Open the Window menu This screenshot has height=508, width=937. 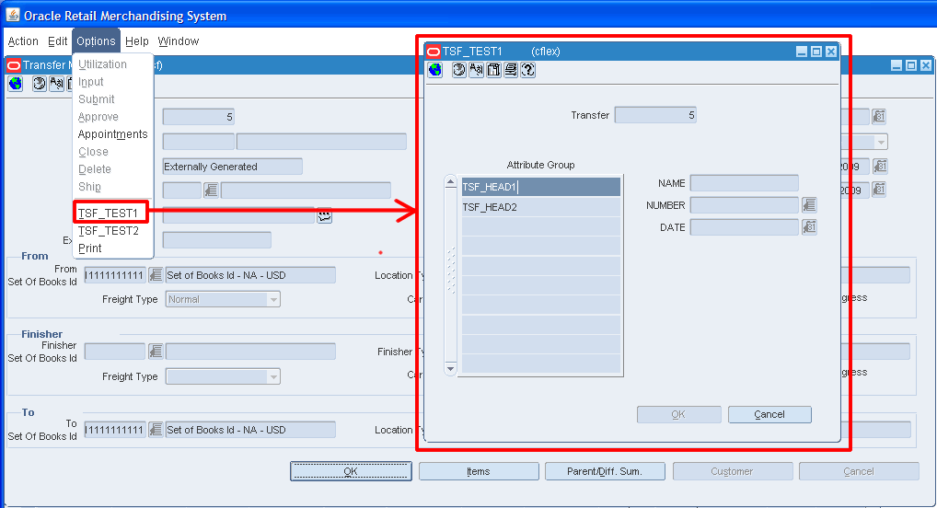tap(178, 41)
